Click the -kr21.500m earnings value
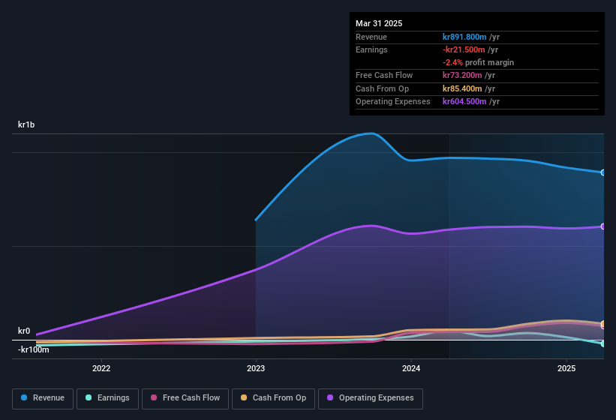Viewport: 616px width, 420px height. coord(464,49)
